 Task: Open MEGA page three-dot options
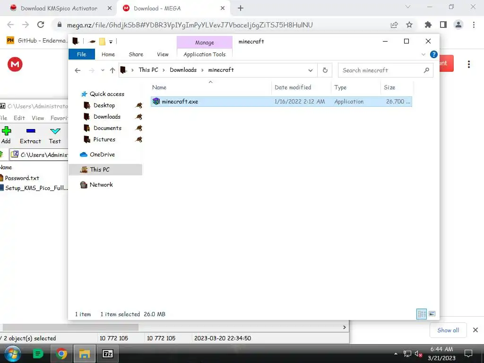coord(468,64)
